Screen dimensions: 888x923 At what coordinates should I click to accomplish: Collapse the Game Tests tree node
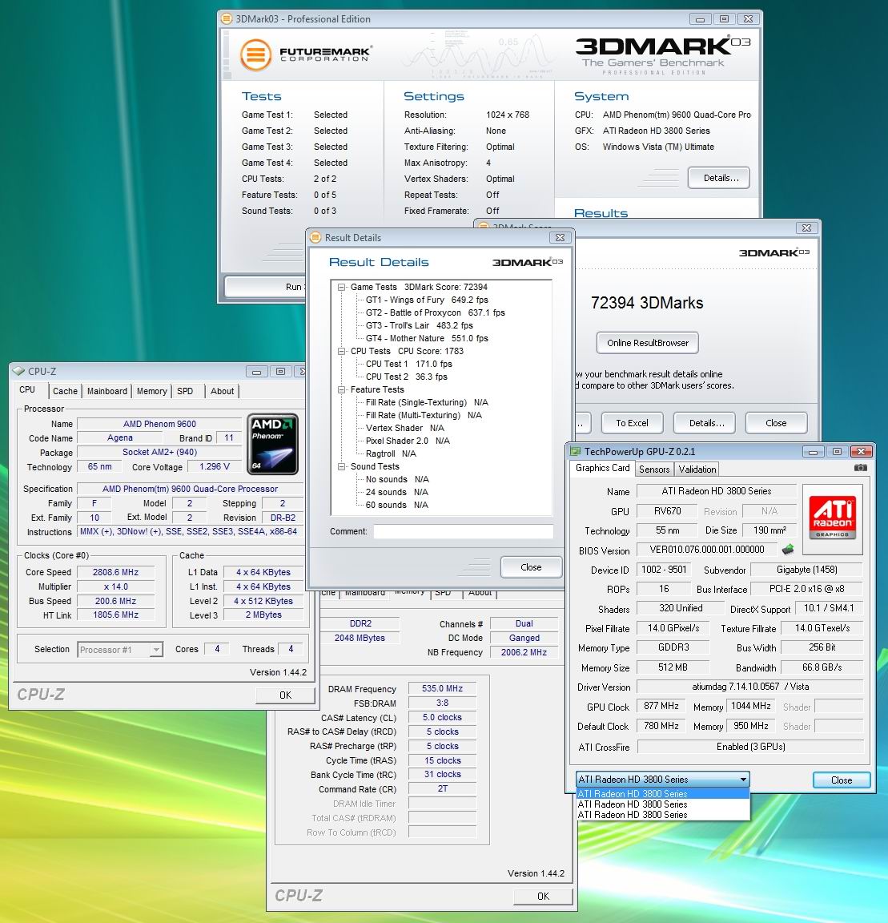click(x=341, y=288)
